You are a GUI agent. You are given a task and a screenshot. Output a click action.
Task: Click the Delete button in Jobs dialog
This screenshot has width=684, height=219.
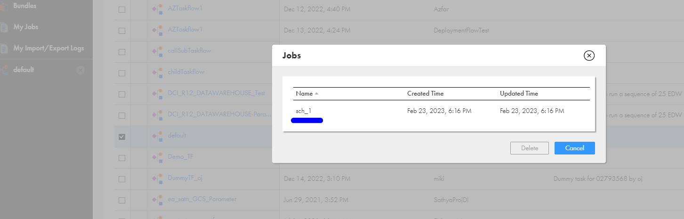point(530,148)
